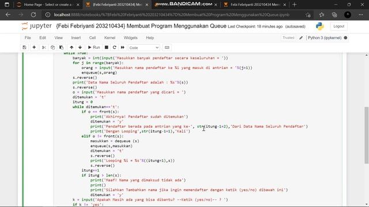Click the 'if itung > len(s):' line
The height and width of the screenshot is (207, 369).
[101, 175]
